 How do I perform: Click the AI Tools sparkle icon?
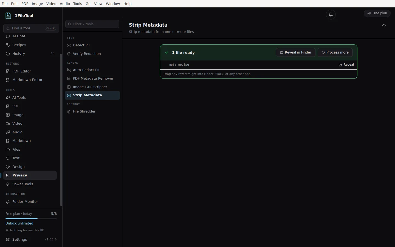pos(8,98)
